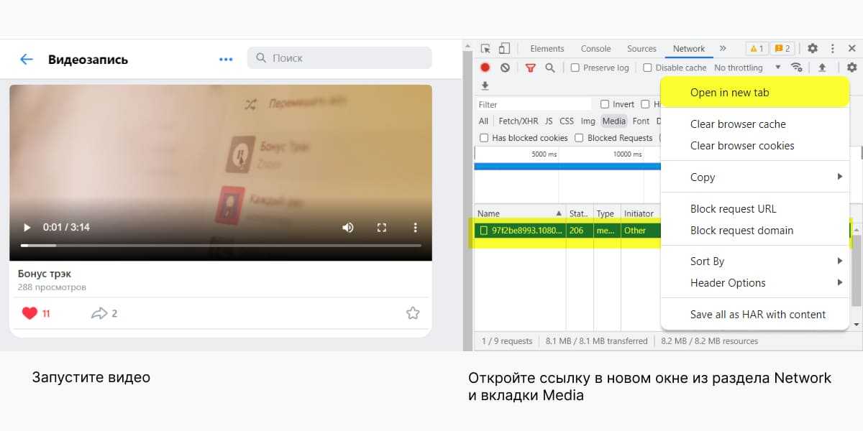Select the Media filter type
This screenshot has height=431, width=863.
pos(613,121)
